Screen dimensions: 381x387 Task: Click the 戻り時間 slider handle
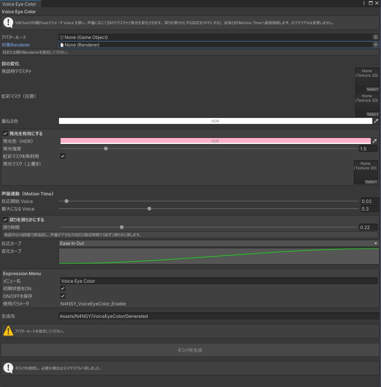(122, 227)
